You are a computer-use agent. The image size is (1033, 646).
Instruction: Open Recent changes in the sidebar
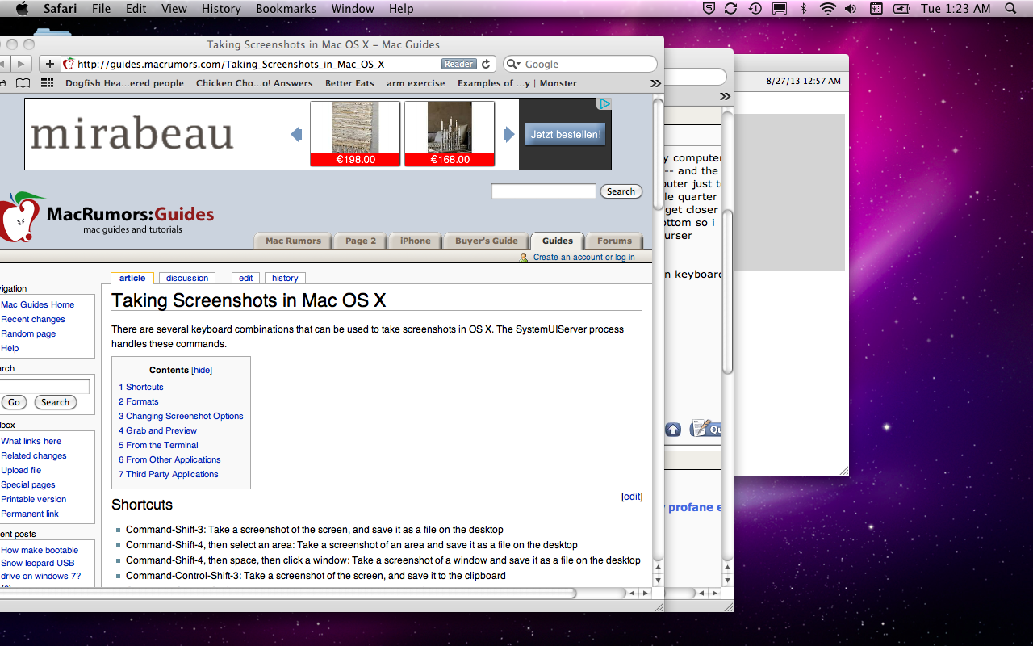point(33,319)
